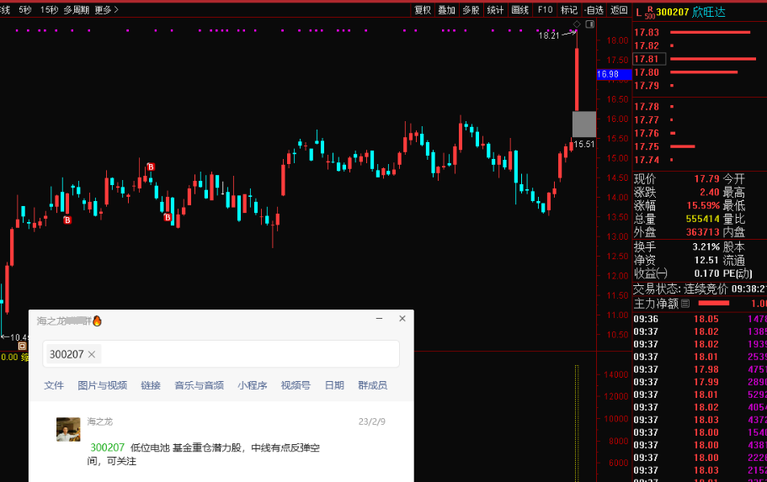
Task: Click the 净资 12.51 value
Action: tap(707, 260)
